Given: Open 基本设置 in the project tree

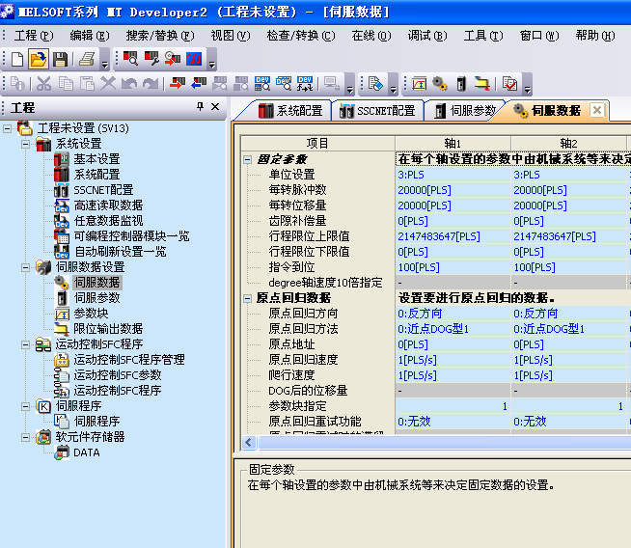Looking at the screenshot, I should (96, 159).
